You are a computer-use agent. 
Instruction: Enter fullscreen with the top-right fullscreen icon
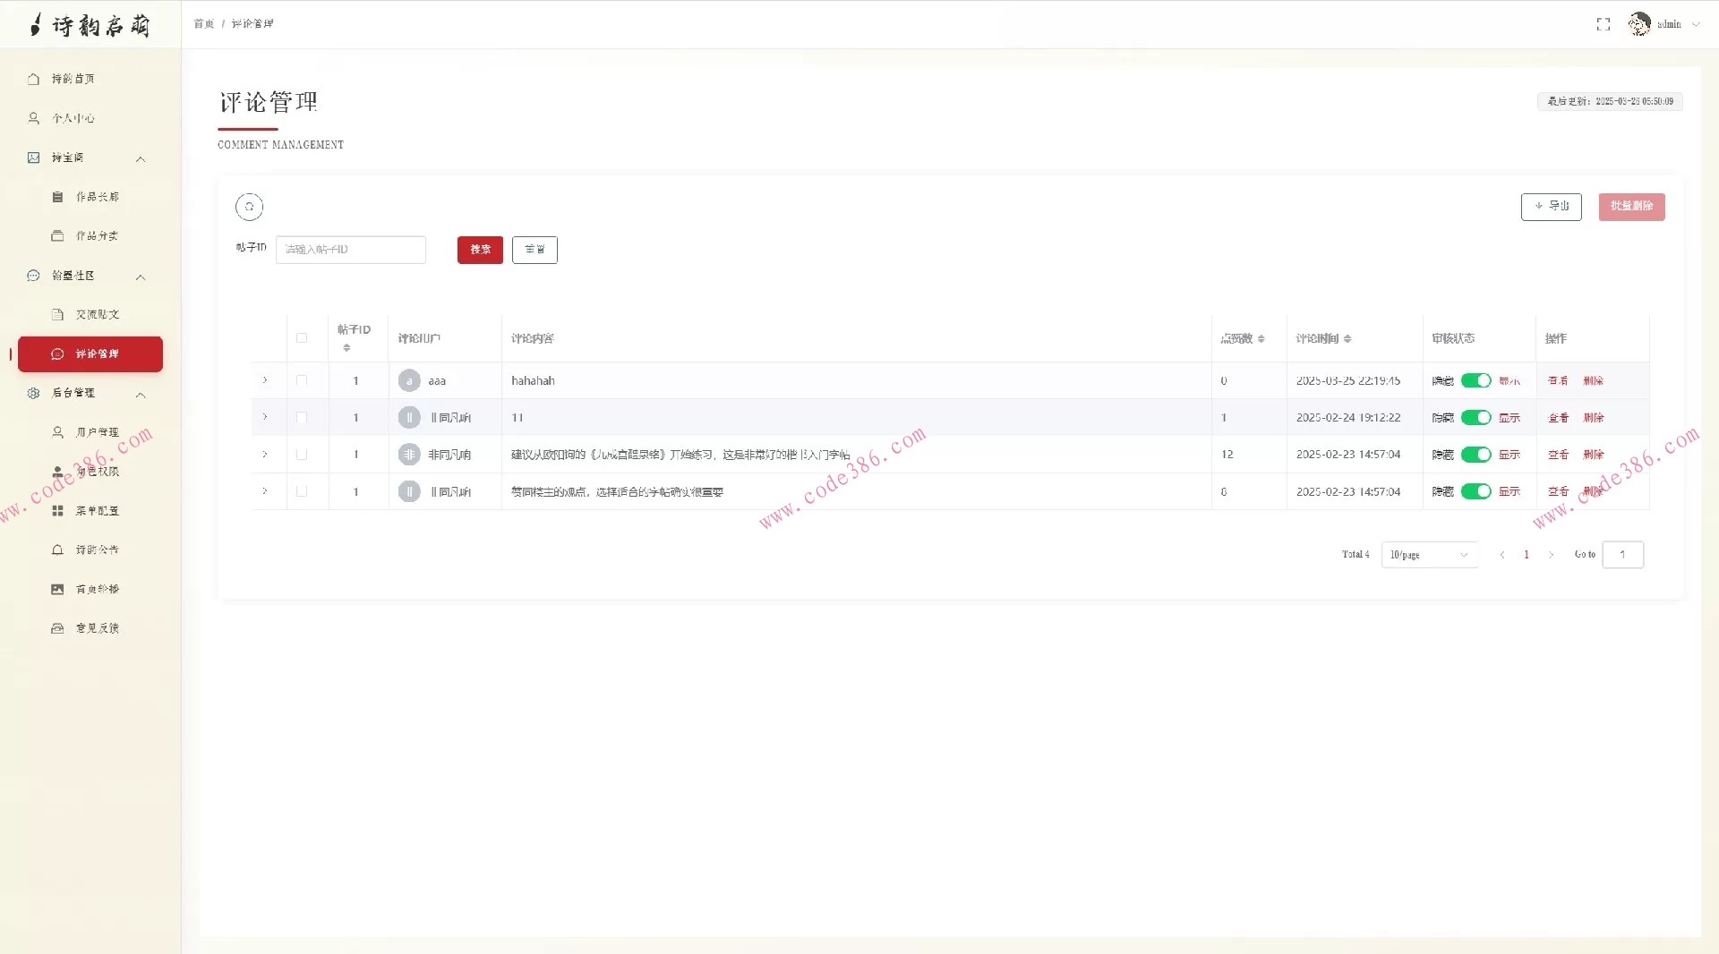(x=1603, y=24)
